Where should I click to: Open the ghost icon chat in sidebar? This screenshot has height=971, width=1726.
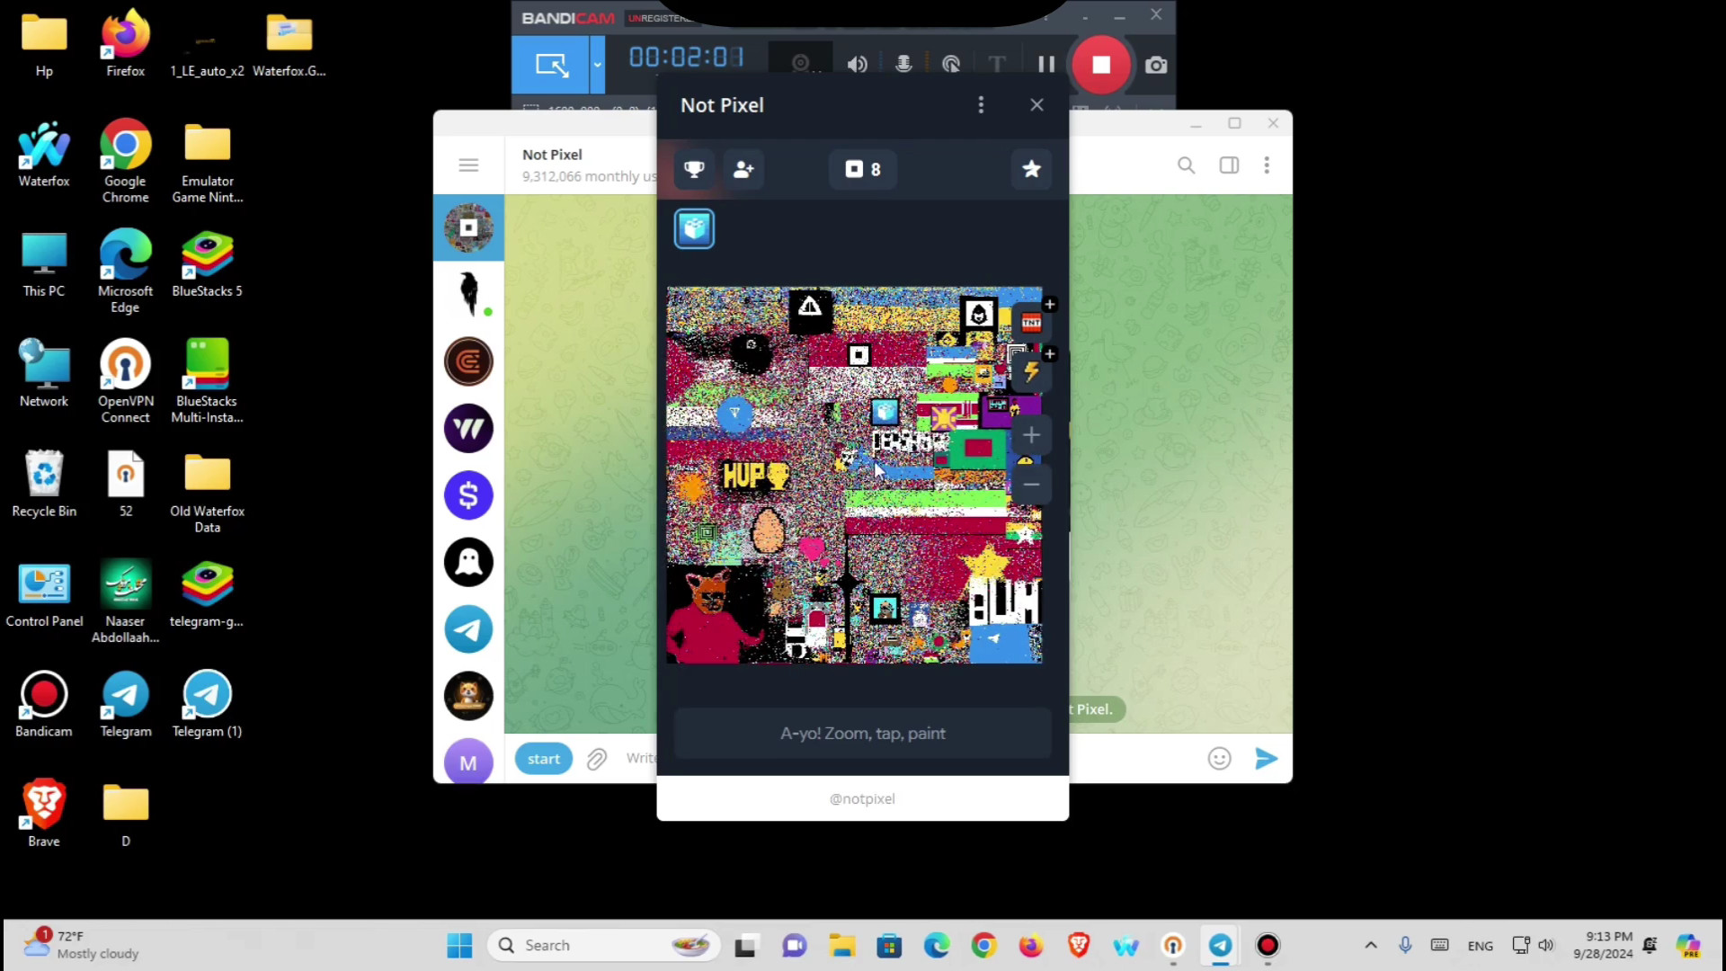coord(468,562)
